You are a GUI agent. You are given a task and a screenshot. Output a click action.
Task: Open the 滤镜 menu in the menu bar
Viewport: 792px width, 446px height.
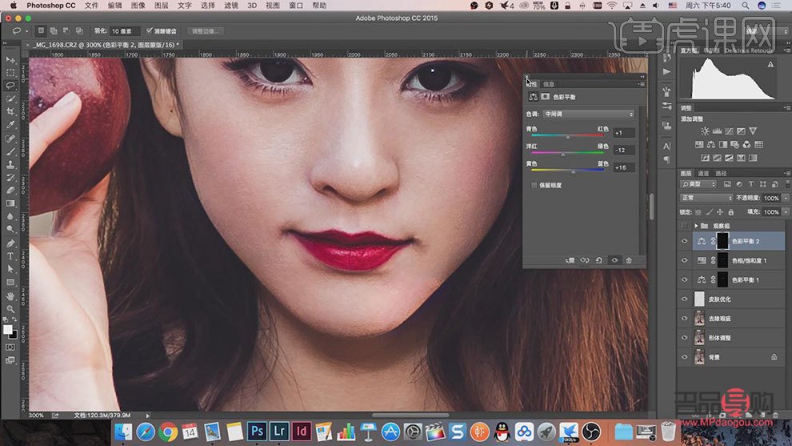(x=231, y=5)
